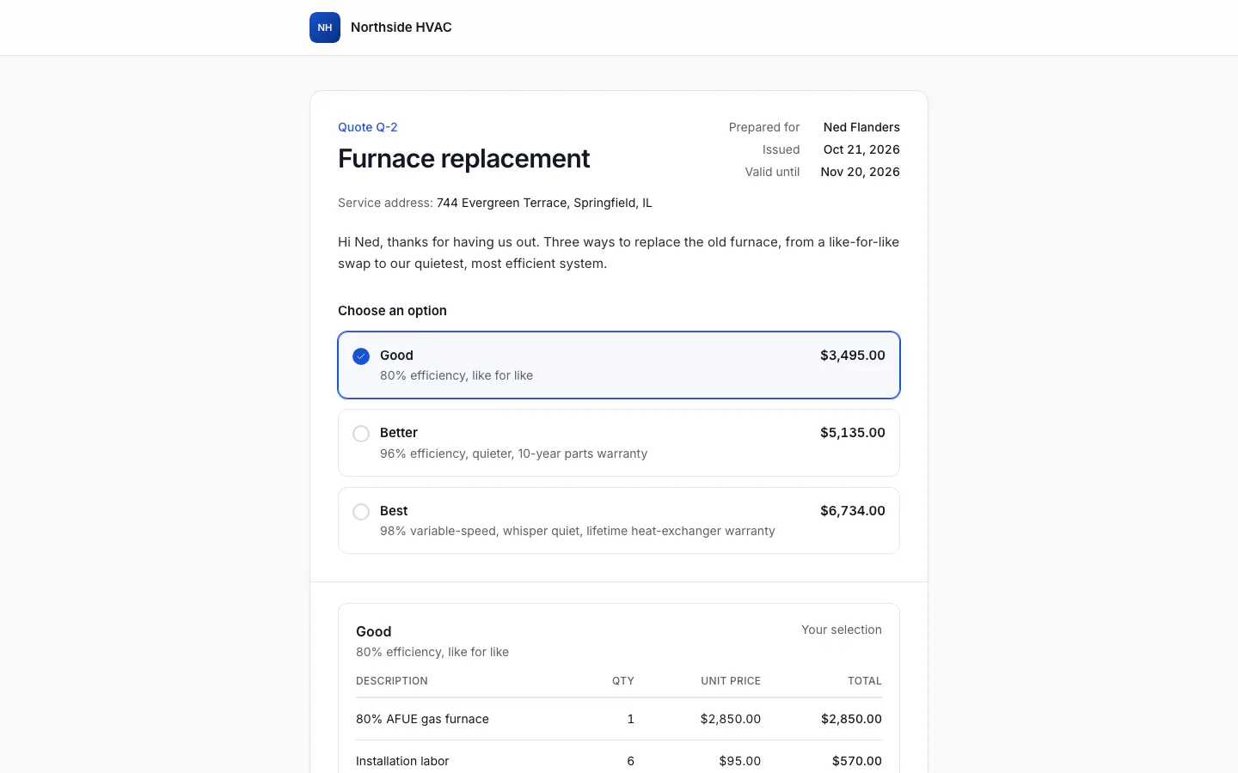Select the Best option radio button
The image size is (1238, 773).
[x=361, y=512]
